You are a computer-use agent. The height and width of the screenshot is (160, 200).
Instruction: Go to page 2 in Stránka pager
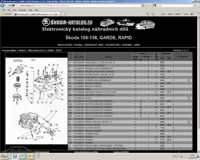click(x=184, y=50)
